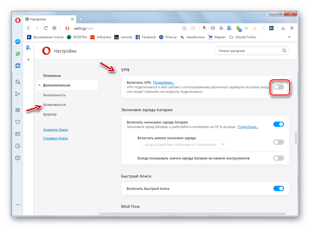Open the VPN Подробнее link
This screenshot has width=310, height=228.
(164, 82)
